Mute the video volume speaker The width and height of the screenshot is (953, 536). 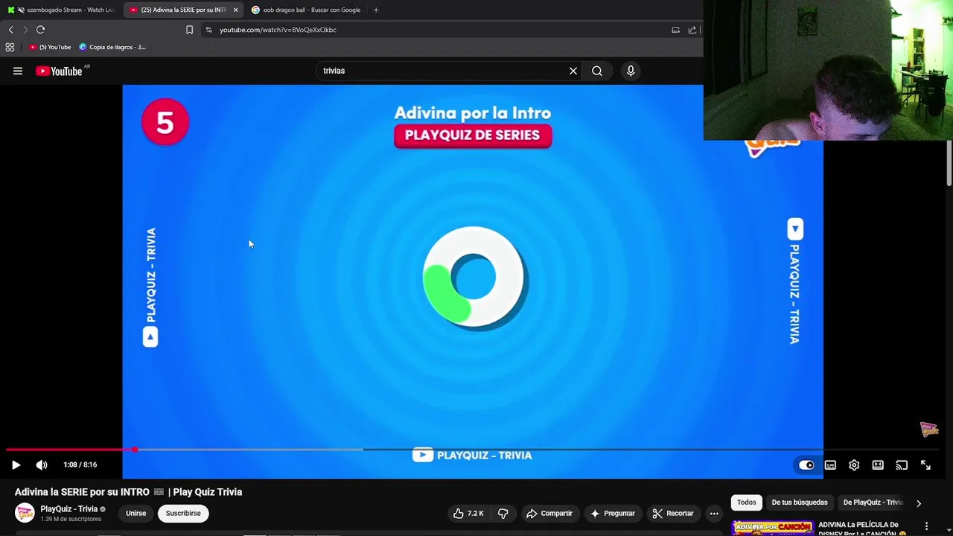pos(42,465)
